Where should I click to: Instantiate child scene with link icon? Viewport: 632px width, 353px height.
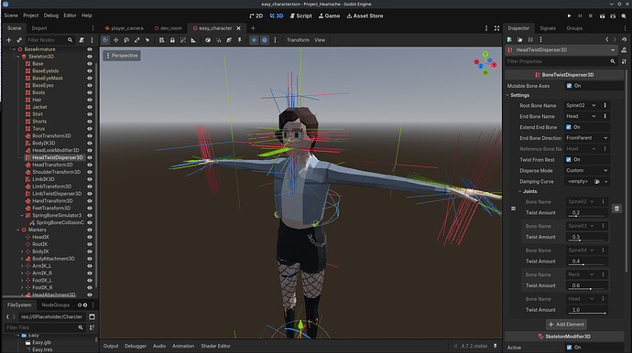(19, 40)
